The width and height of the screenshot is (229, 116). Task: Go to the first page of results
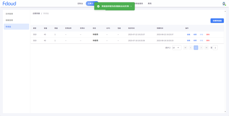click(185, 48)
